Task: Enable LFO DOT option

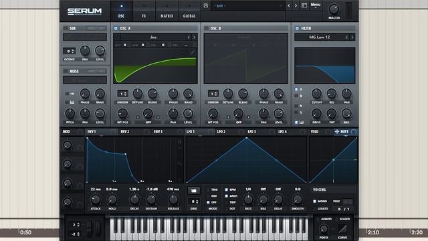Action: pos(226,208)
